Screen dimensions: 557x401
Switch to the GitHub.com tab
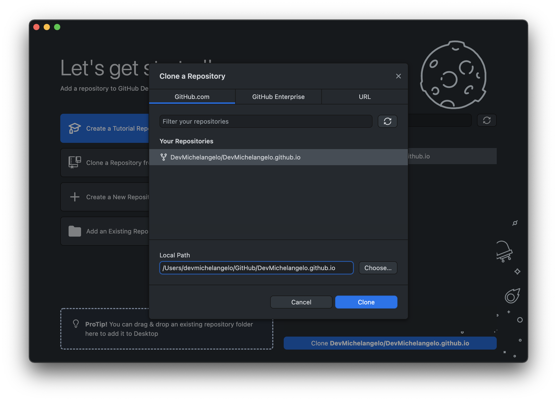pyautogui.click(x=192, y=97)
